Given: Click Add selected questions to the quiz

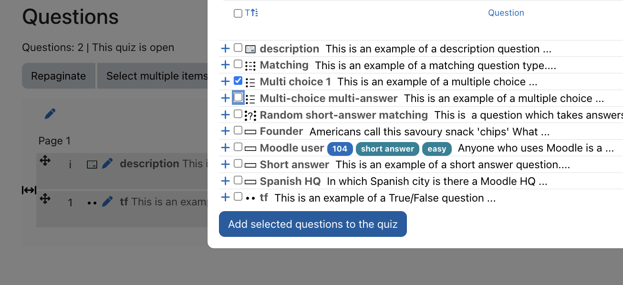Looking at the screenshot, I should pyautogui.click(x=313, y=224).
